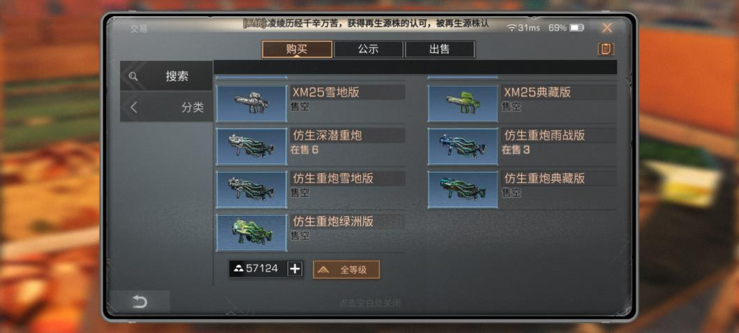The image size is (739, 333).
Task: Open 仿生重炮雨战版 item listing
Action: 522,146
